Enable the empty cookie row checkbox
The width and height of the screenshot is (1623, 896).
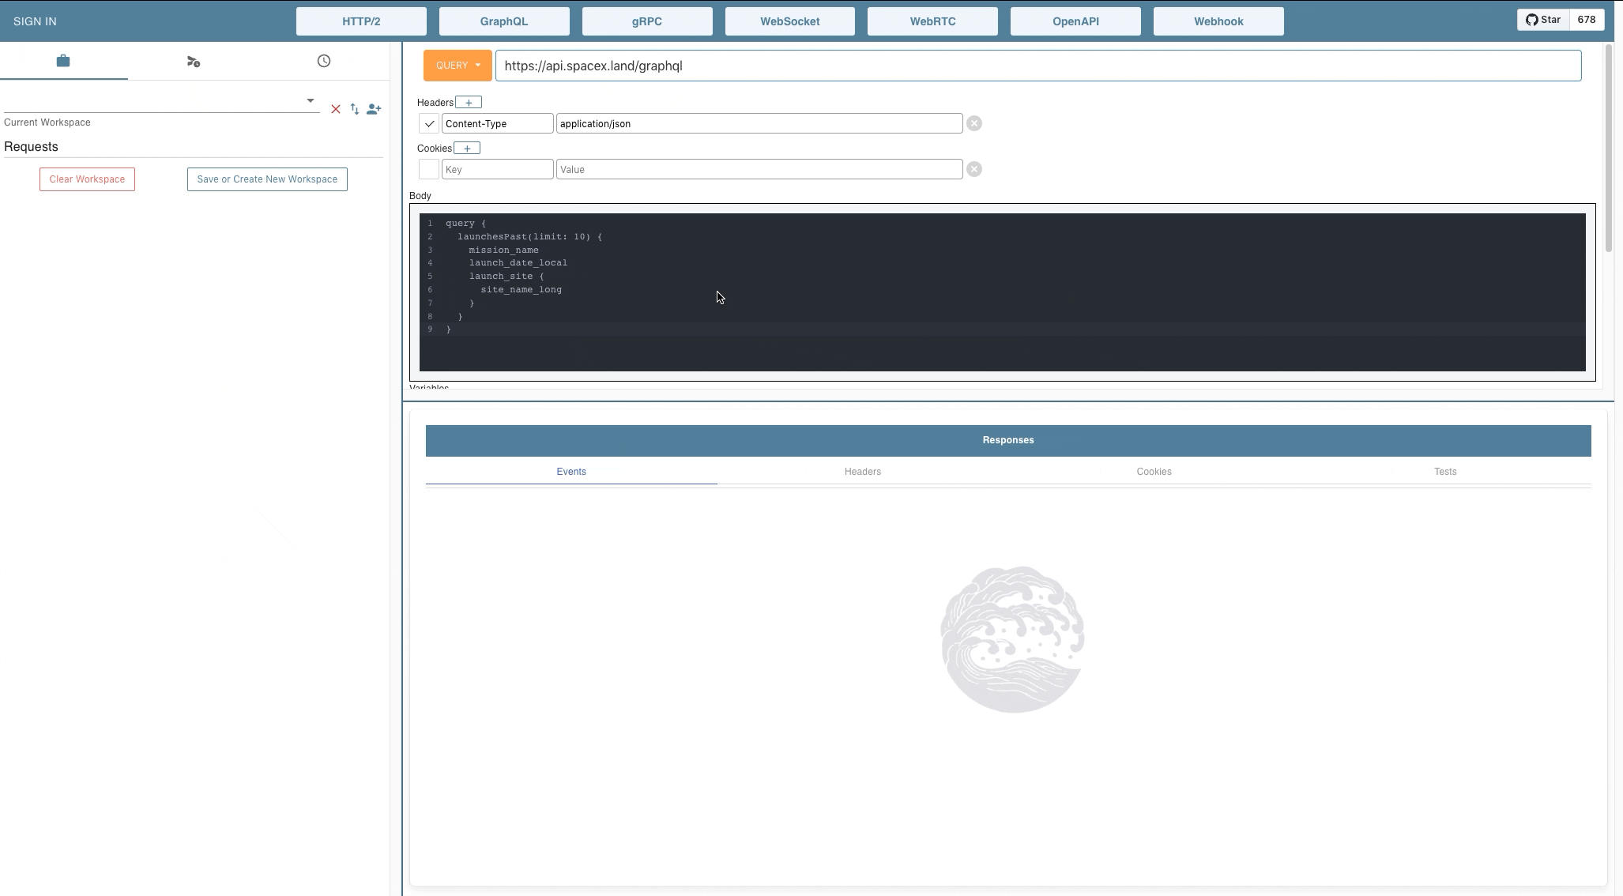click(429, 169)
